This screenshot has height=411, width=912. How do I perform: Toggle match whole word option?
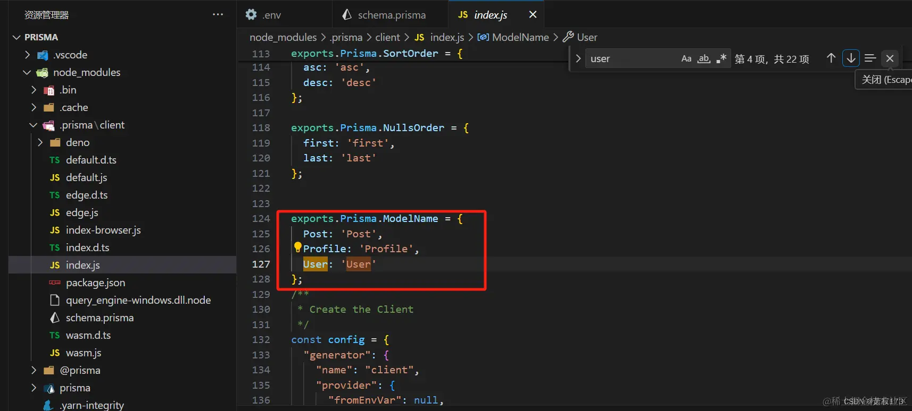(704, 58)
